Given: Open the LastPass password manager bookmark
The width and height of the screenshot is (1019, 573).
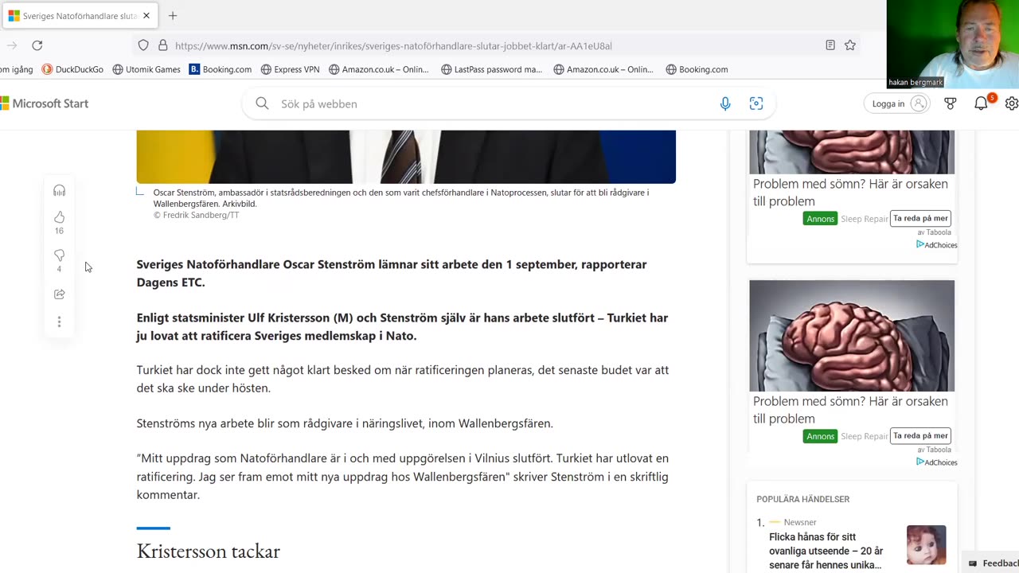Looking at the screenshot, I should (491, 69).
